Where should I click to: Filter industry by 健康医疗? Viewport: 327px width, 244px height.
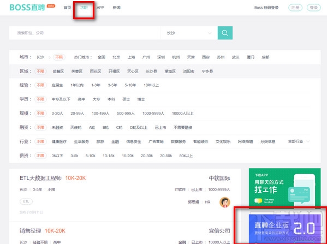(x=59, y=141)
